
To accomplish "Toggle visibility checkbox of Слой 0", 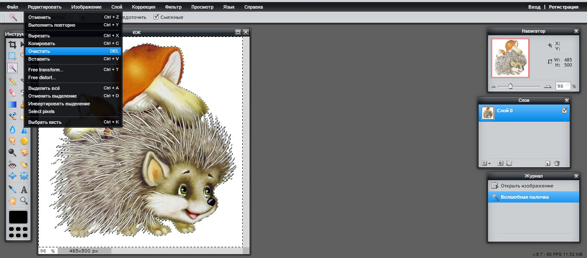I will 565,111.
